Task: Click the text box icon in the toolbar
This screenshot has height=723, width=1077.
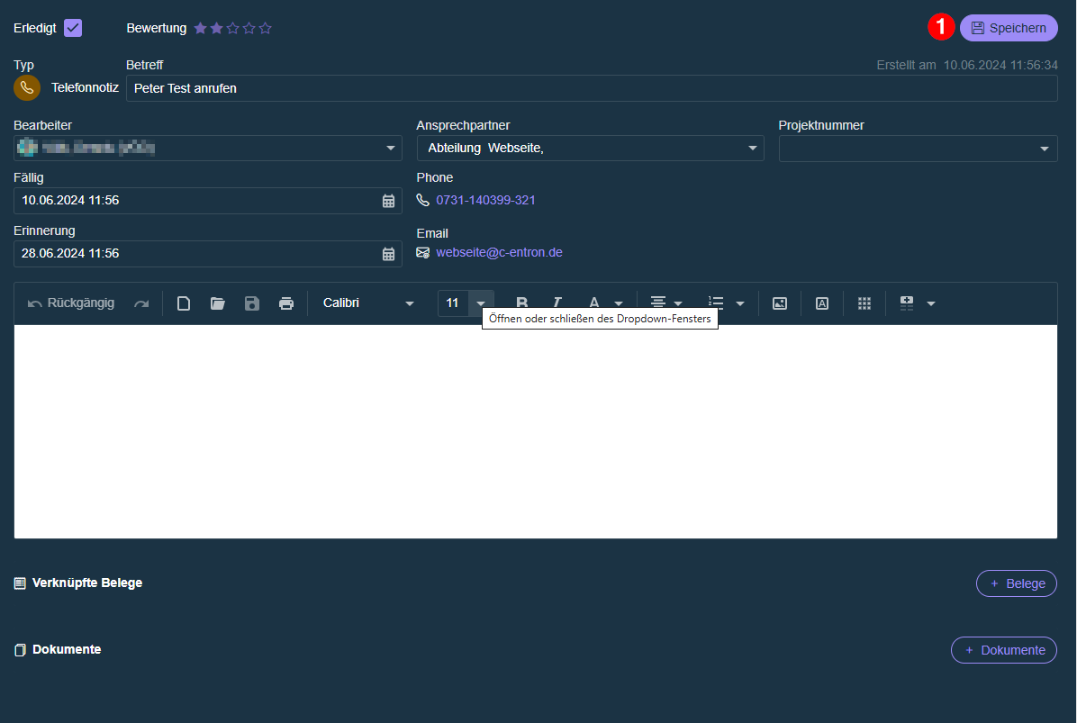Action: click(821, 303)
